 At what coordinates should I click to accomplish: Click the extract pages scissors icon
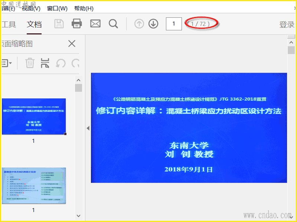coord(45,63)
